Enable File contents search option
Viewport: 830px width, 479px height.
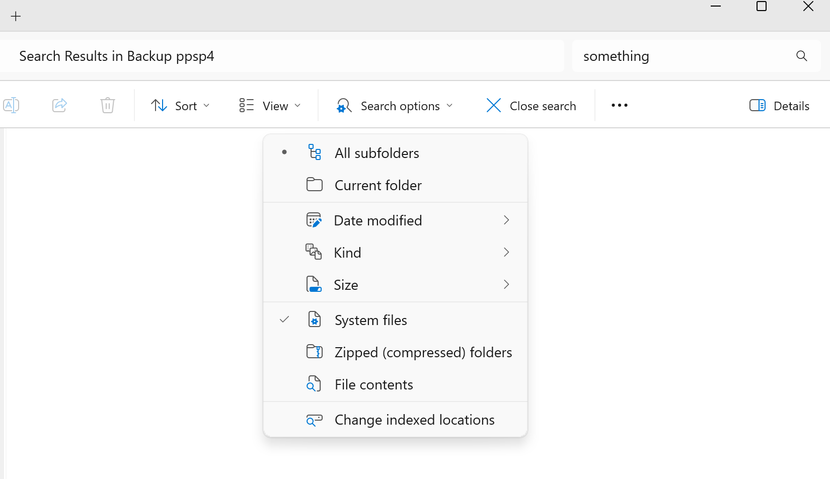click(395, 384)
